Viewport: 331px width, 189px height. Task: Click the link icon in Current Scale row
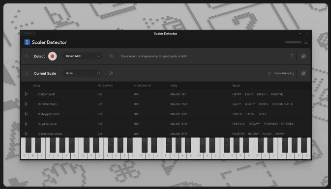click(x=303, y=73)
